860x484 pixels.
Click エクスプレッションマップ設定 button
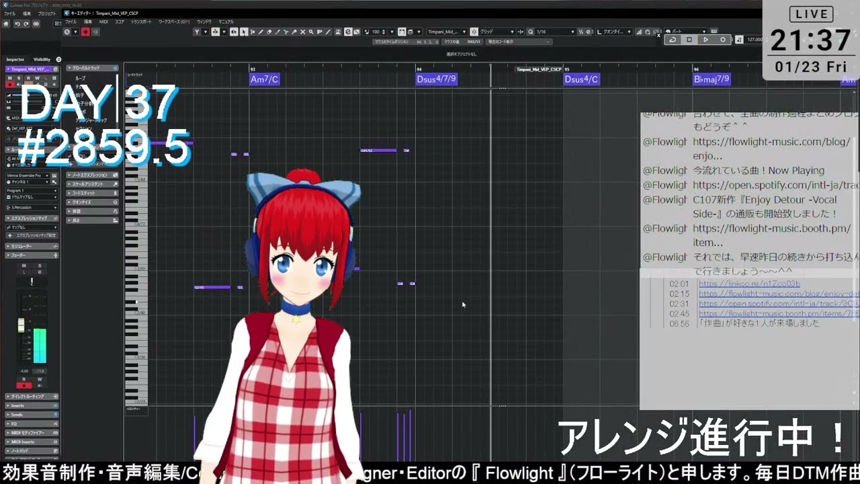(x=32, y=235)
